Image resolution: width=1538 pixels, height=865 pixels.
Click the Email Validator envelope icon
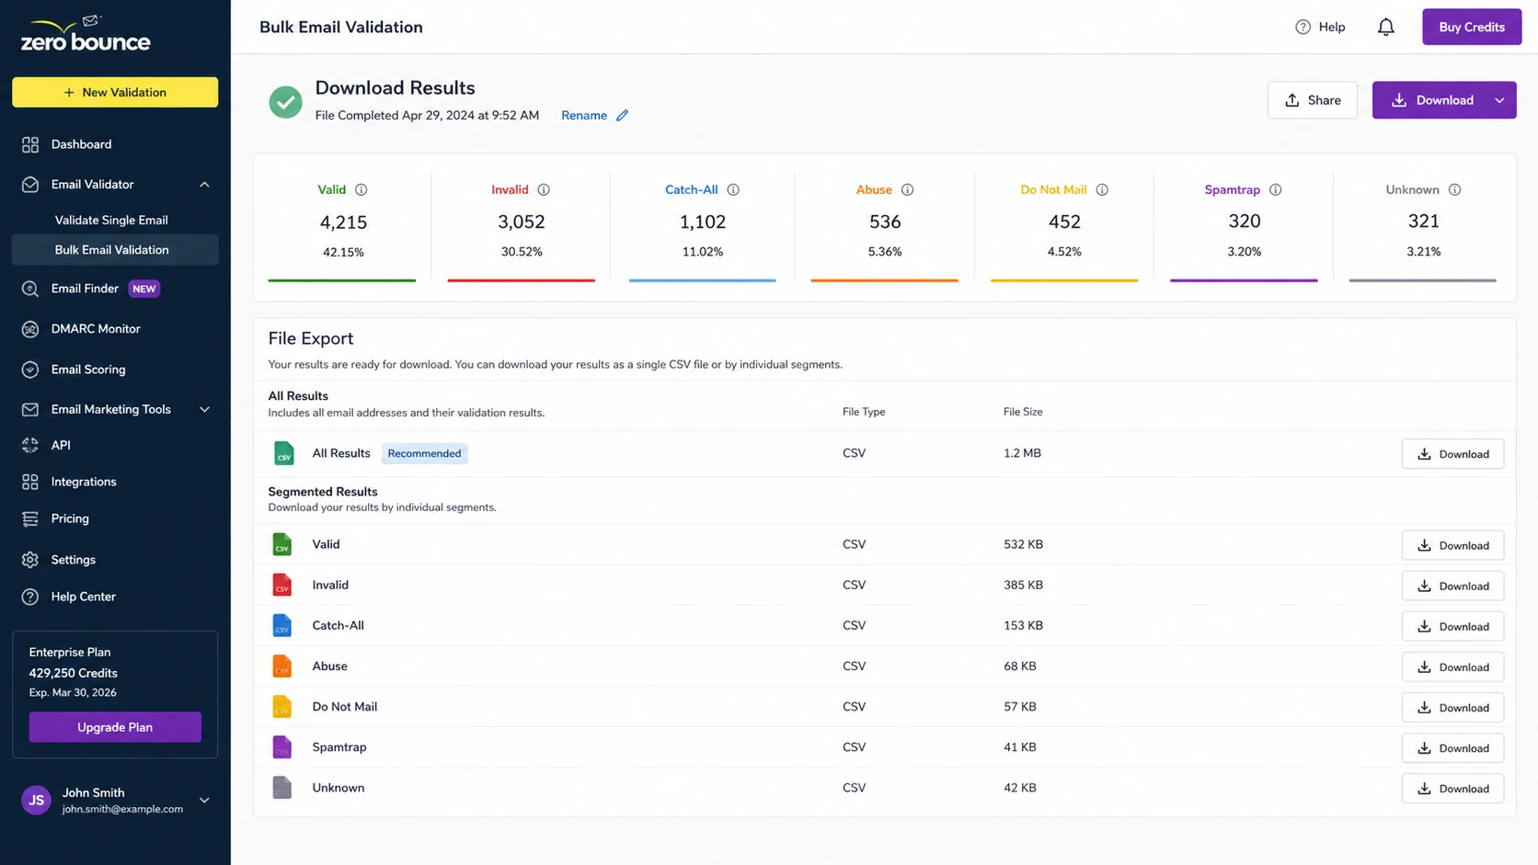point(30,185)
